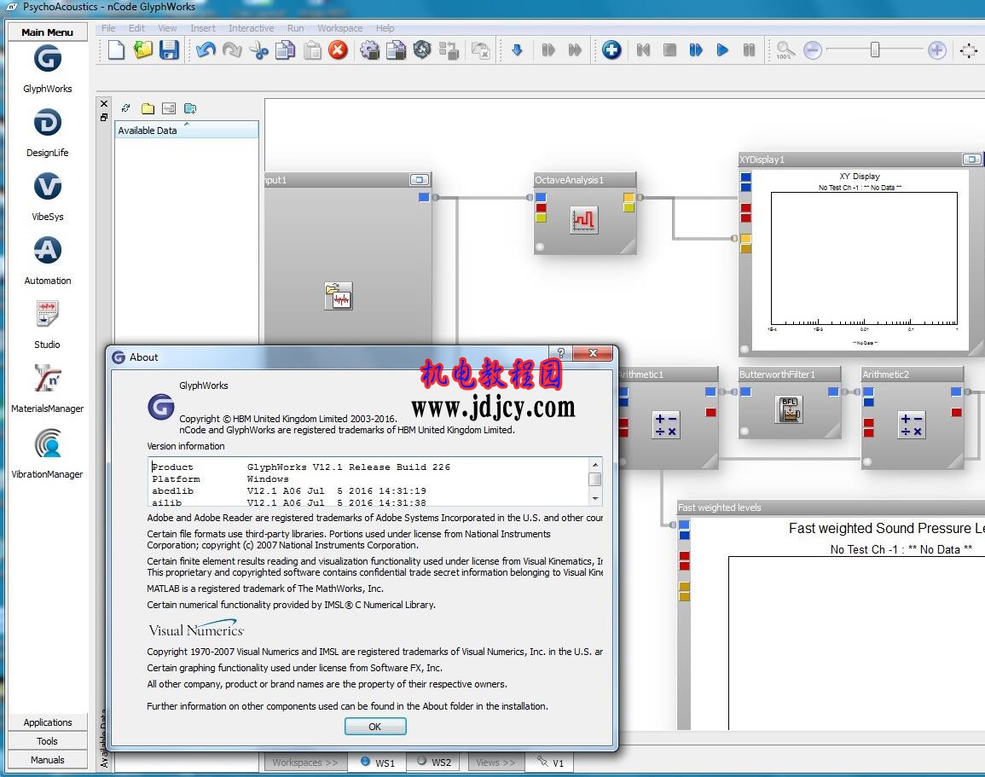Launch MaterialsManager from the sidebar

coord(47,378)
